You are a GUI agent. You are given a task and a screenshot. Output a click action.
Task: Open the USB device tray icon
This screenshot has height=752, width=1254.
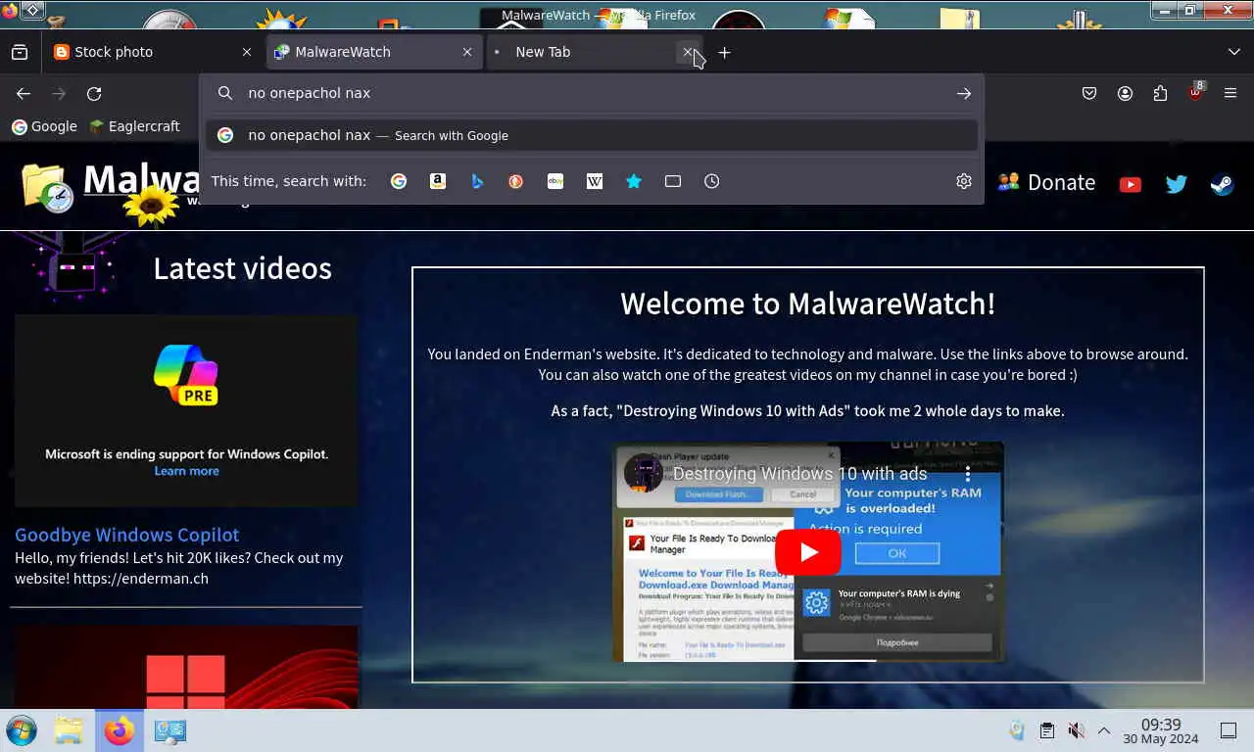click(1017, 730)
